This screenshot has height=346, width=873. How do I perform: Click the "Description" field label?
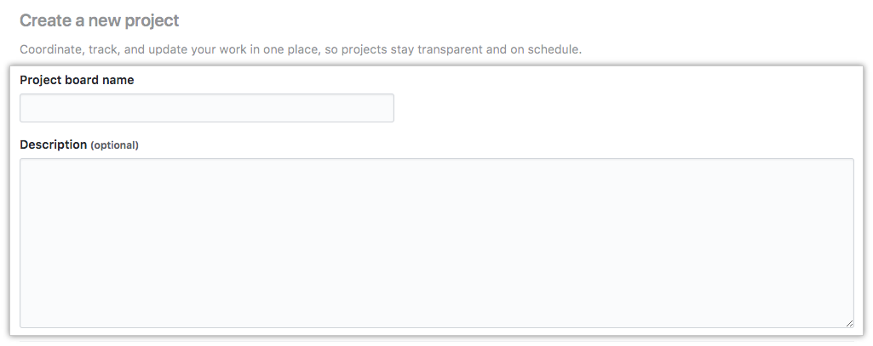tap(53, 145)
